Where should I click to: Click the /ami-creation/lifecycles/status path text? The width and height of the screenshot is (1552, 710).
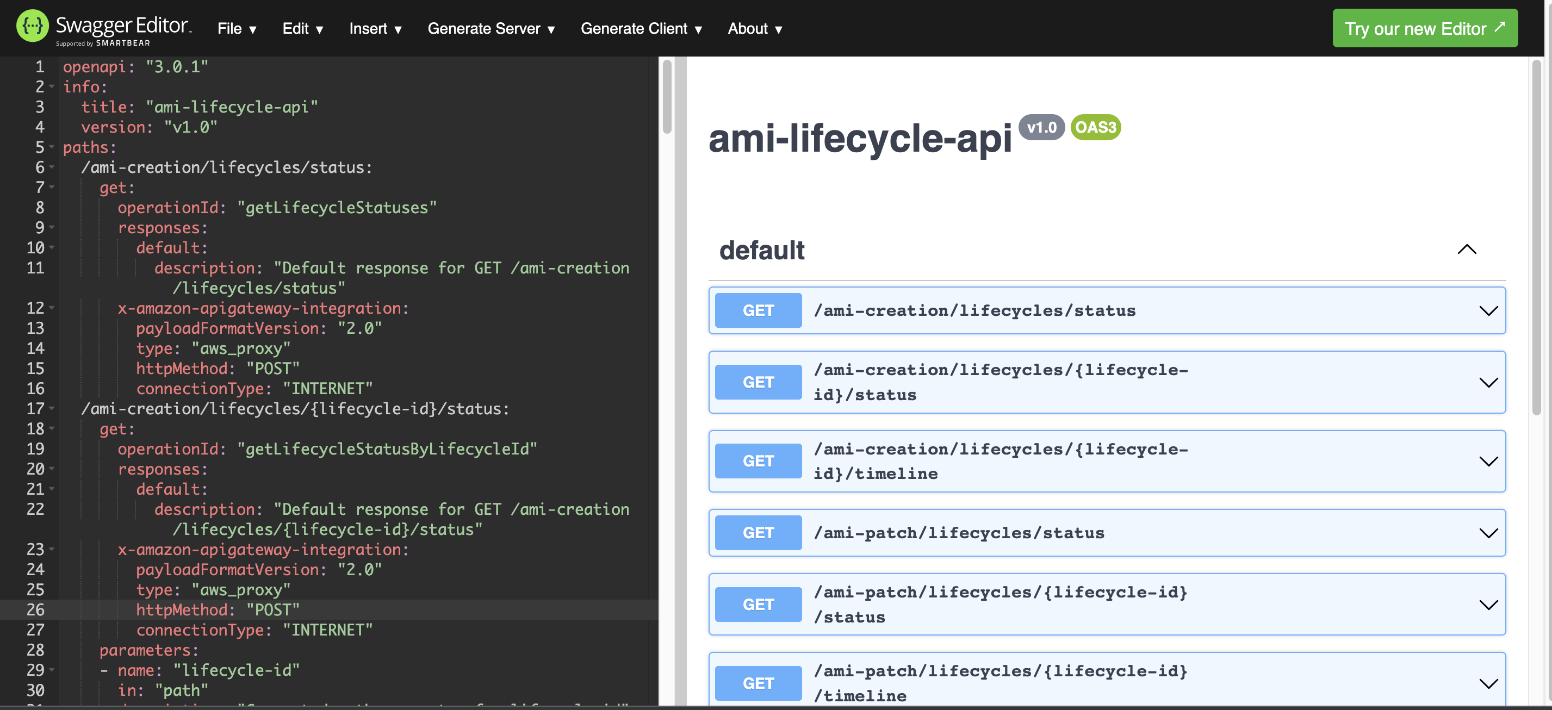(x=974, y=311)
